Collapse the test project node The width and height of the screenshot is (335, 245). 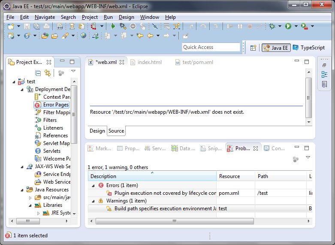[14, 82]
